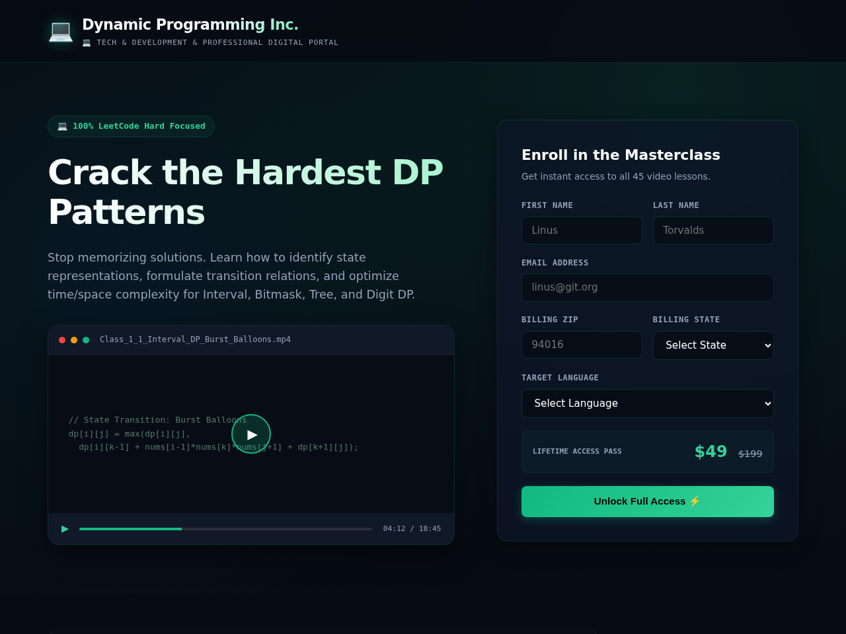The image size is (846, 634).
Task: Click Dynamic Programming Inc. site title
Action: click(190, 25)
